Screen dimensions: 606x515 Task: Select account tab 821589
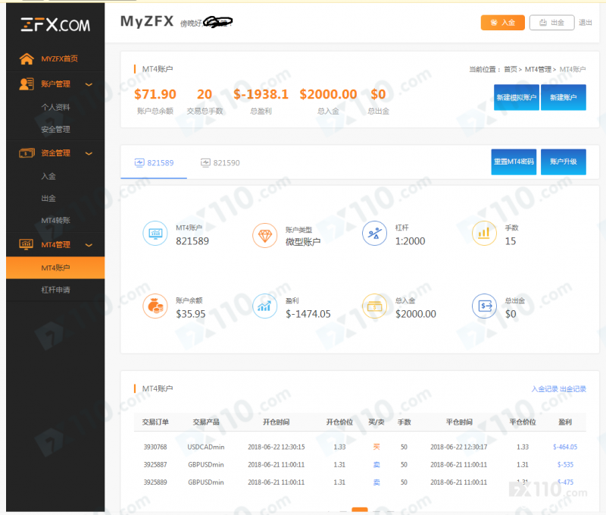(154, 162)
